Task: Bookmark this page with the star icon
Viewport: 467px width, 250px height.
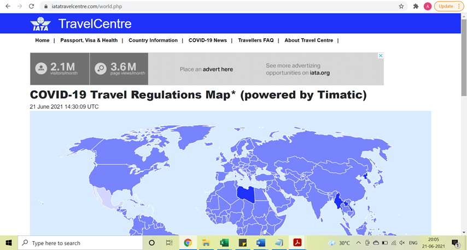Action: pos(401,6)
